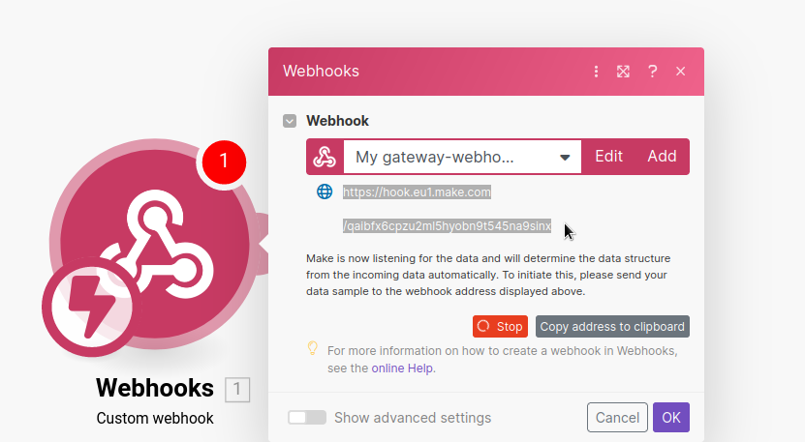Open help via the question mark icon
Image resolution: width=805 pixels, height=442 pixels.
tap(653, 72)
